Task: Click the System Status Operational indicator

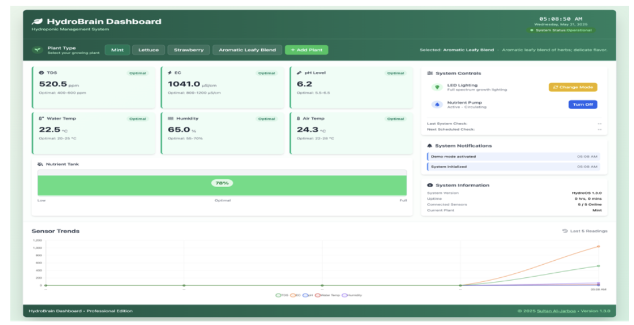Action: 561,30
